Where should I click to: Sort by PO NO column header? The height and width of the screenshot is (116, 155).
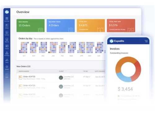86,71
